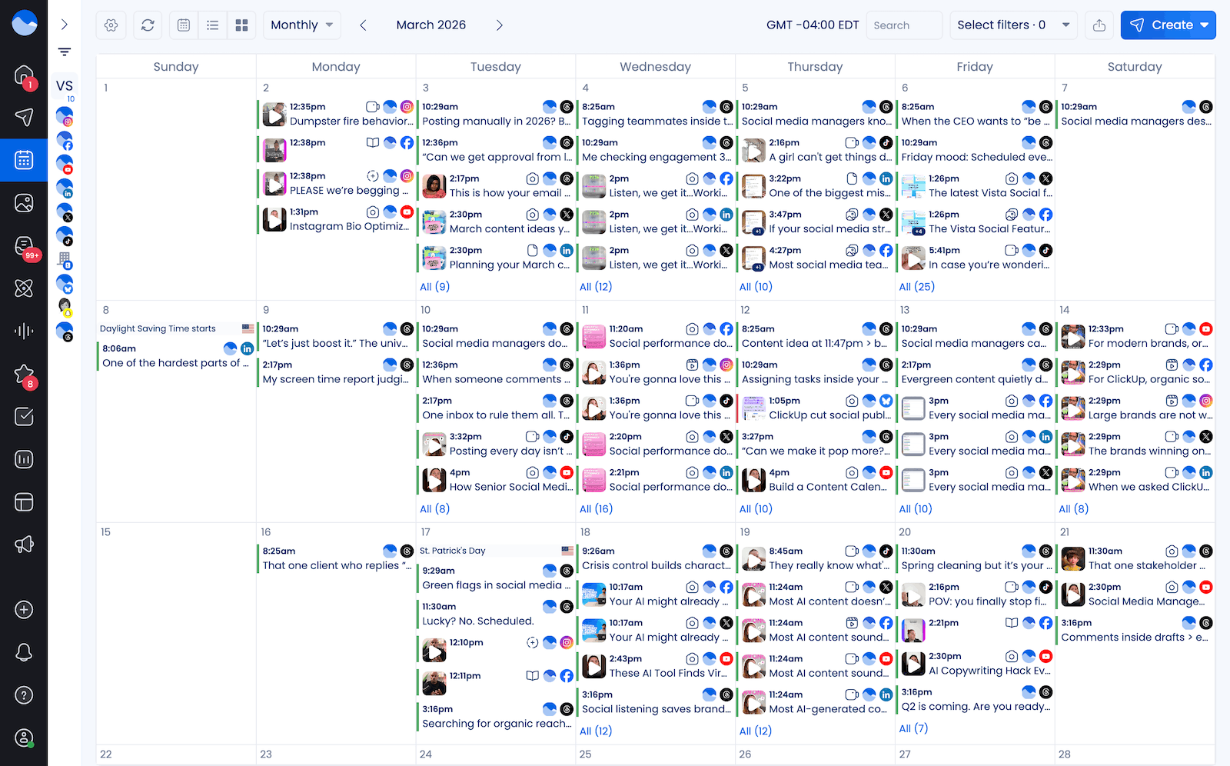Click the bell notifications icon

pos(24,652)
